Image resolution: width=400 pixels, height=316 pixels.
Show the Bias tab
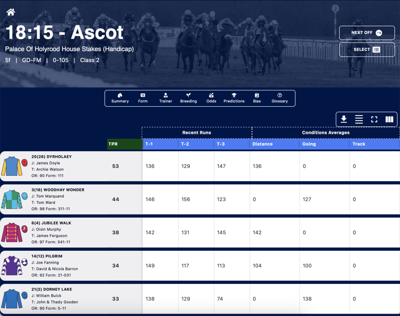coord(257,98)
